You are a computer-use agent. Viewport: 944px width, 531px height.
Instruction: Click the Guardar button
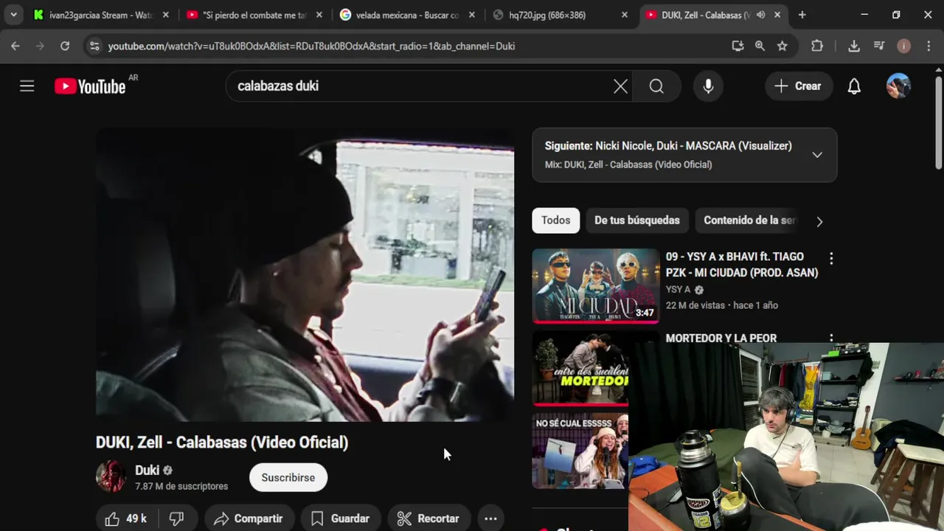point(341,518)
